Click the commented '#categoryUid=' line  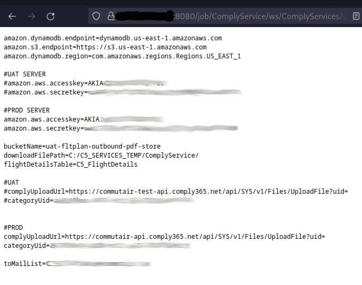(99, 201)
